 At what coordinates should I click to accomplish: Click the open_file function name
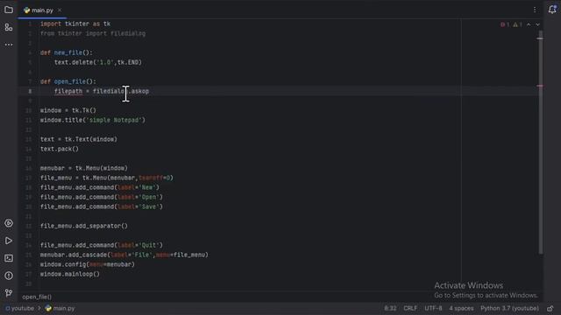pyautogui.click(x=70, y=81)
